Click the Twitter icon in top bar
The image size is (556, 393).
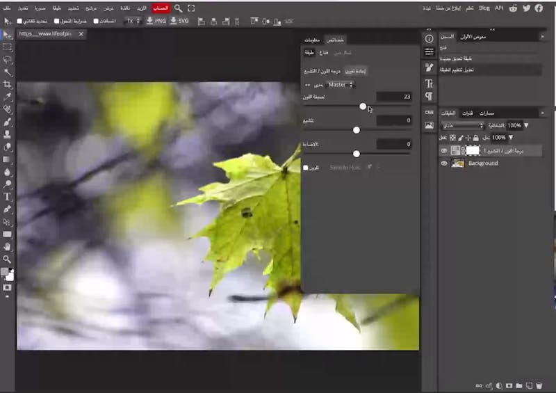pos(525,8)
